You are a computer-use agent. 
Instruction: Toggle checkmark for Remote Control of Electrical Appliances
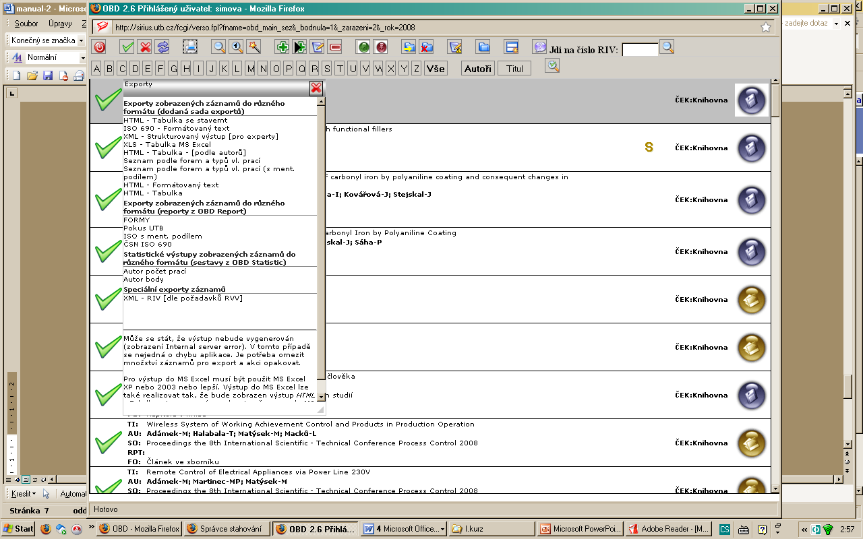point(108,486)
